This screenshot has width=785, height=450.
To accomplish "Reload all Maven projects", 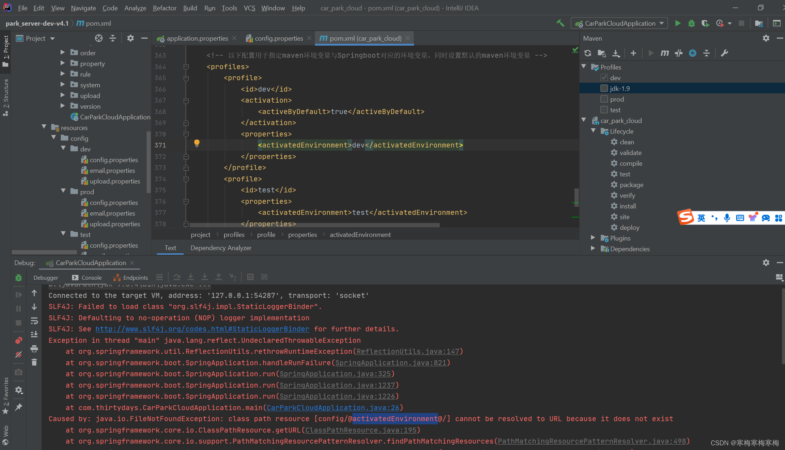I will click(588, 53).
